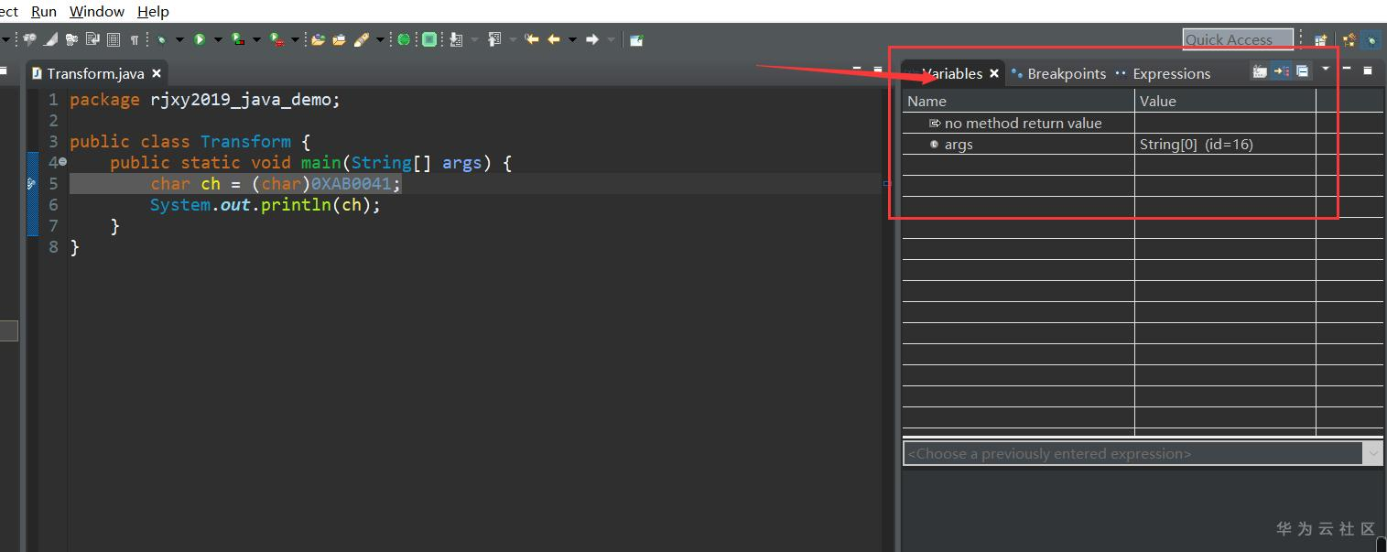This screenshot has width=1387, height=552.
Task: Collapse the main method fold marker
Action: [x=62, y=162]
